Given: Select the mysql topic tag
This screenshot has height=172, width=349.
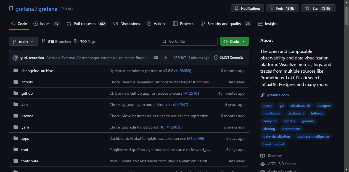Looking at the screenshot, I should pos(268,106).
